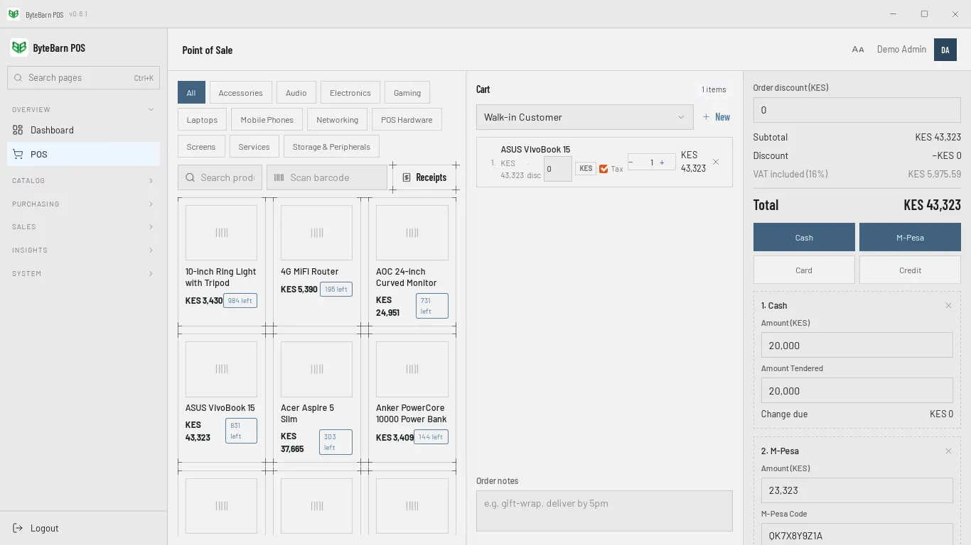
Task: Filter products by Mobile Phones
Action: point(267,119)
